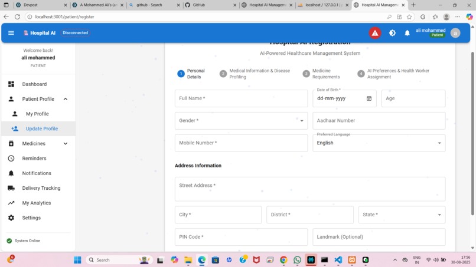Click the Full Name field
The image size is (476, 267).
(241, 98)
